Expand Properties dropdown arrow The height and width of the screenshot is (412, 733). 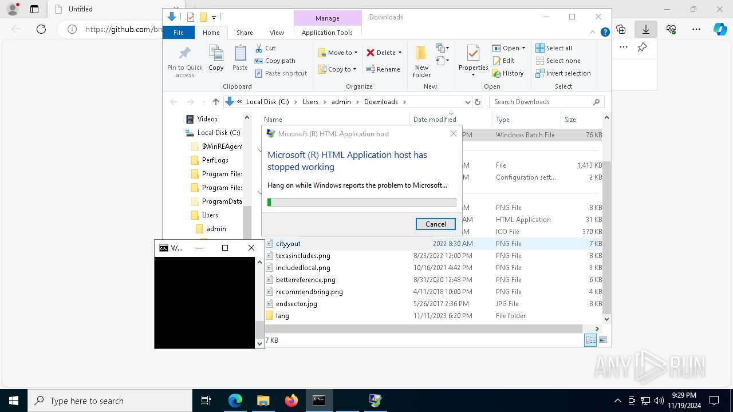(473, 75)
